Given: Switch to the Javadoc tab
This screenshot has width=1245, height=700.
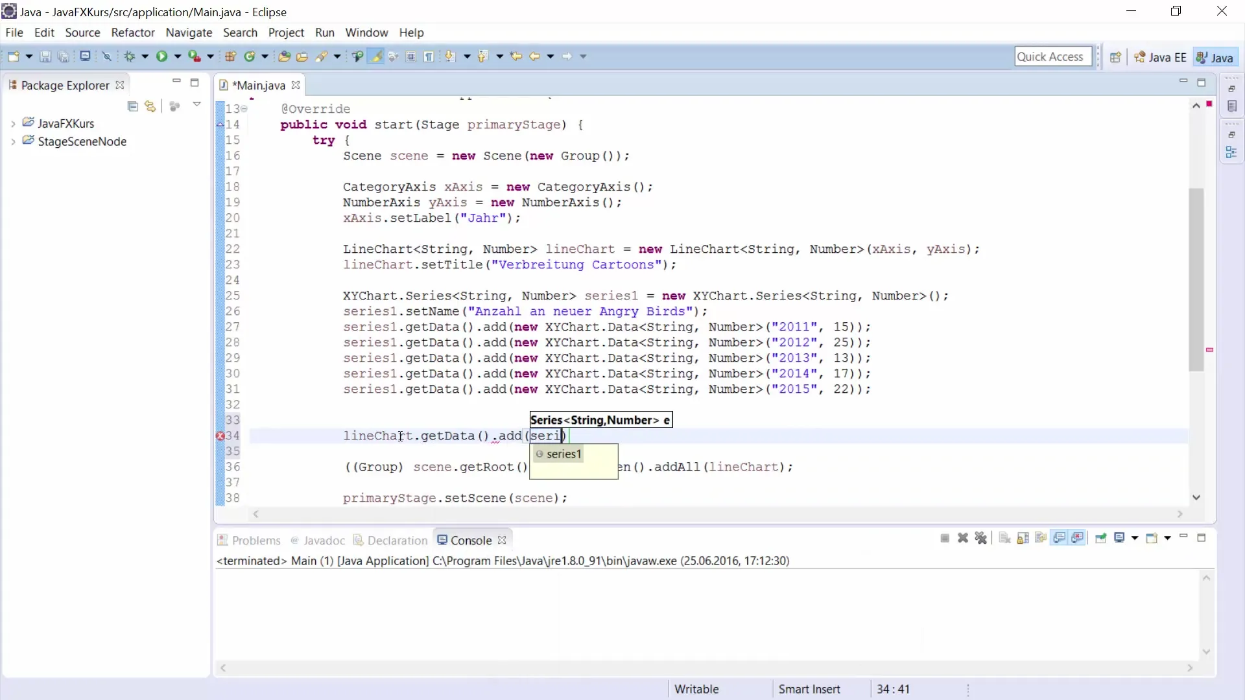Looking at the screenshot, I should tap(318, 541).
